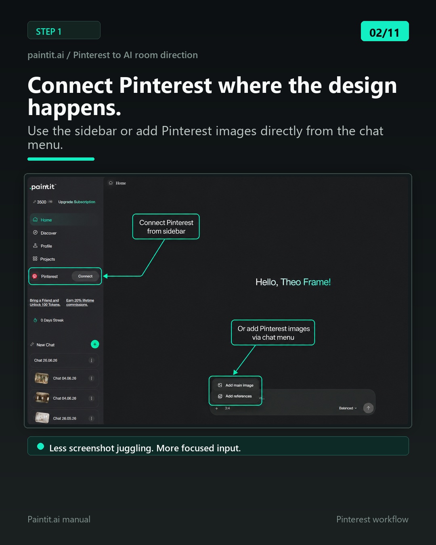Open the Bring a Friend and Unlock 100 Tokens link
Screen dimensions: 436x545
[45, 302]
